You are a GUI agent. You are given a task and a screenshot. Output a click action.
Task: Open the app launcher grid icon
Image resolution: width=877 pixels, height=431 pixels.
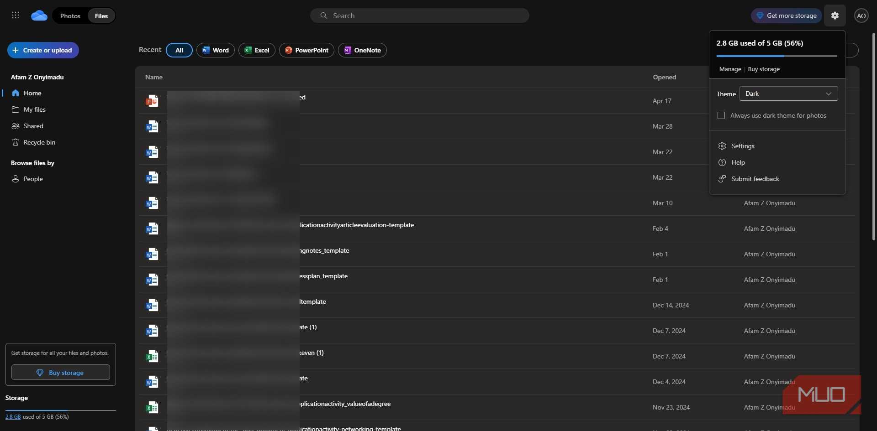point(16,16)
